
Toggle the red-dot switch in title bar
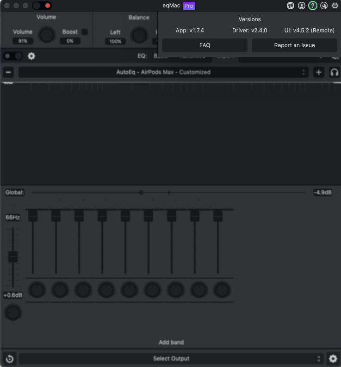click(x=42, y=6)
